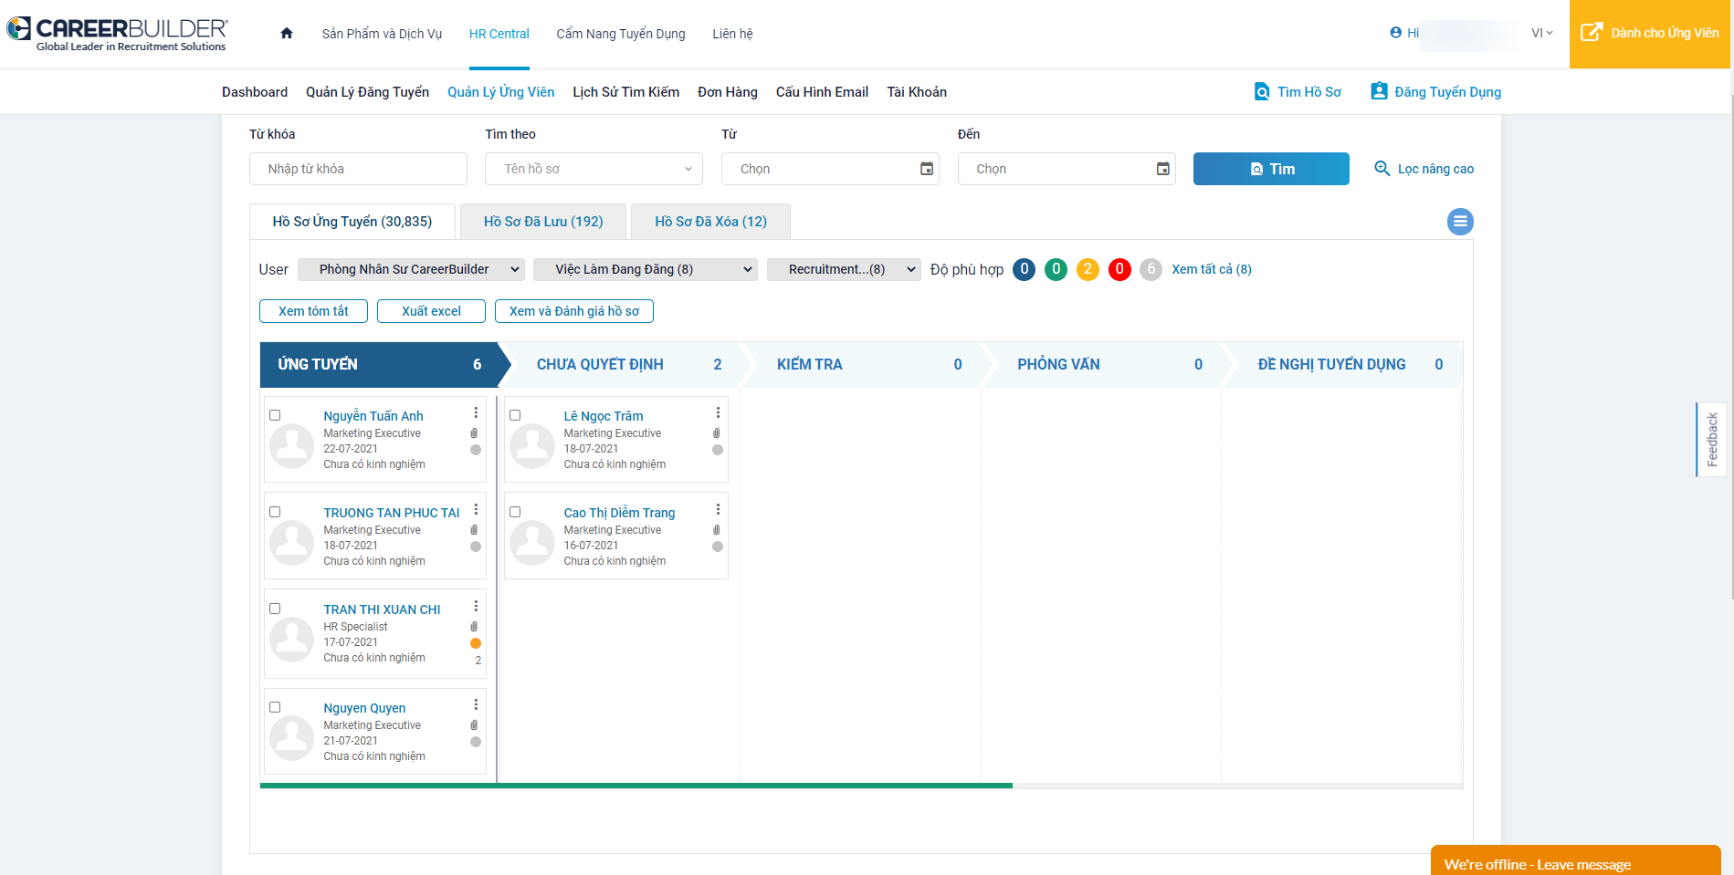Open Cấu Hình Email menu
This screenshot has width=1734, height=875.
822,92
